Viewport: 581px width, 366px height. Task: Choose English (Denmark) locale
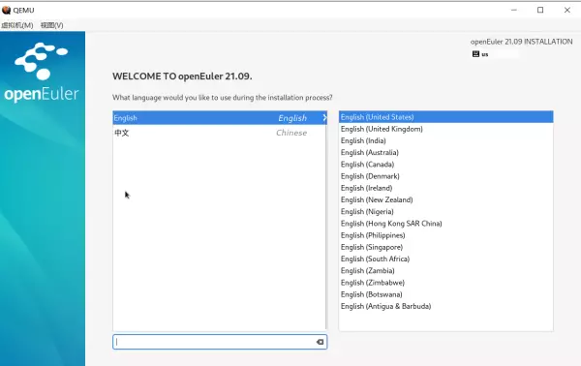445,176
